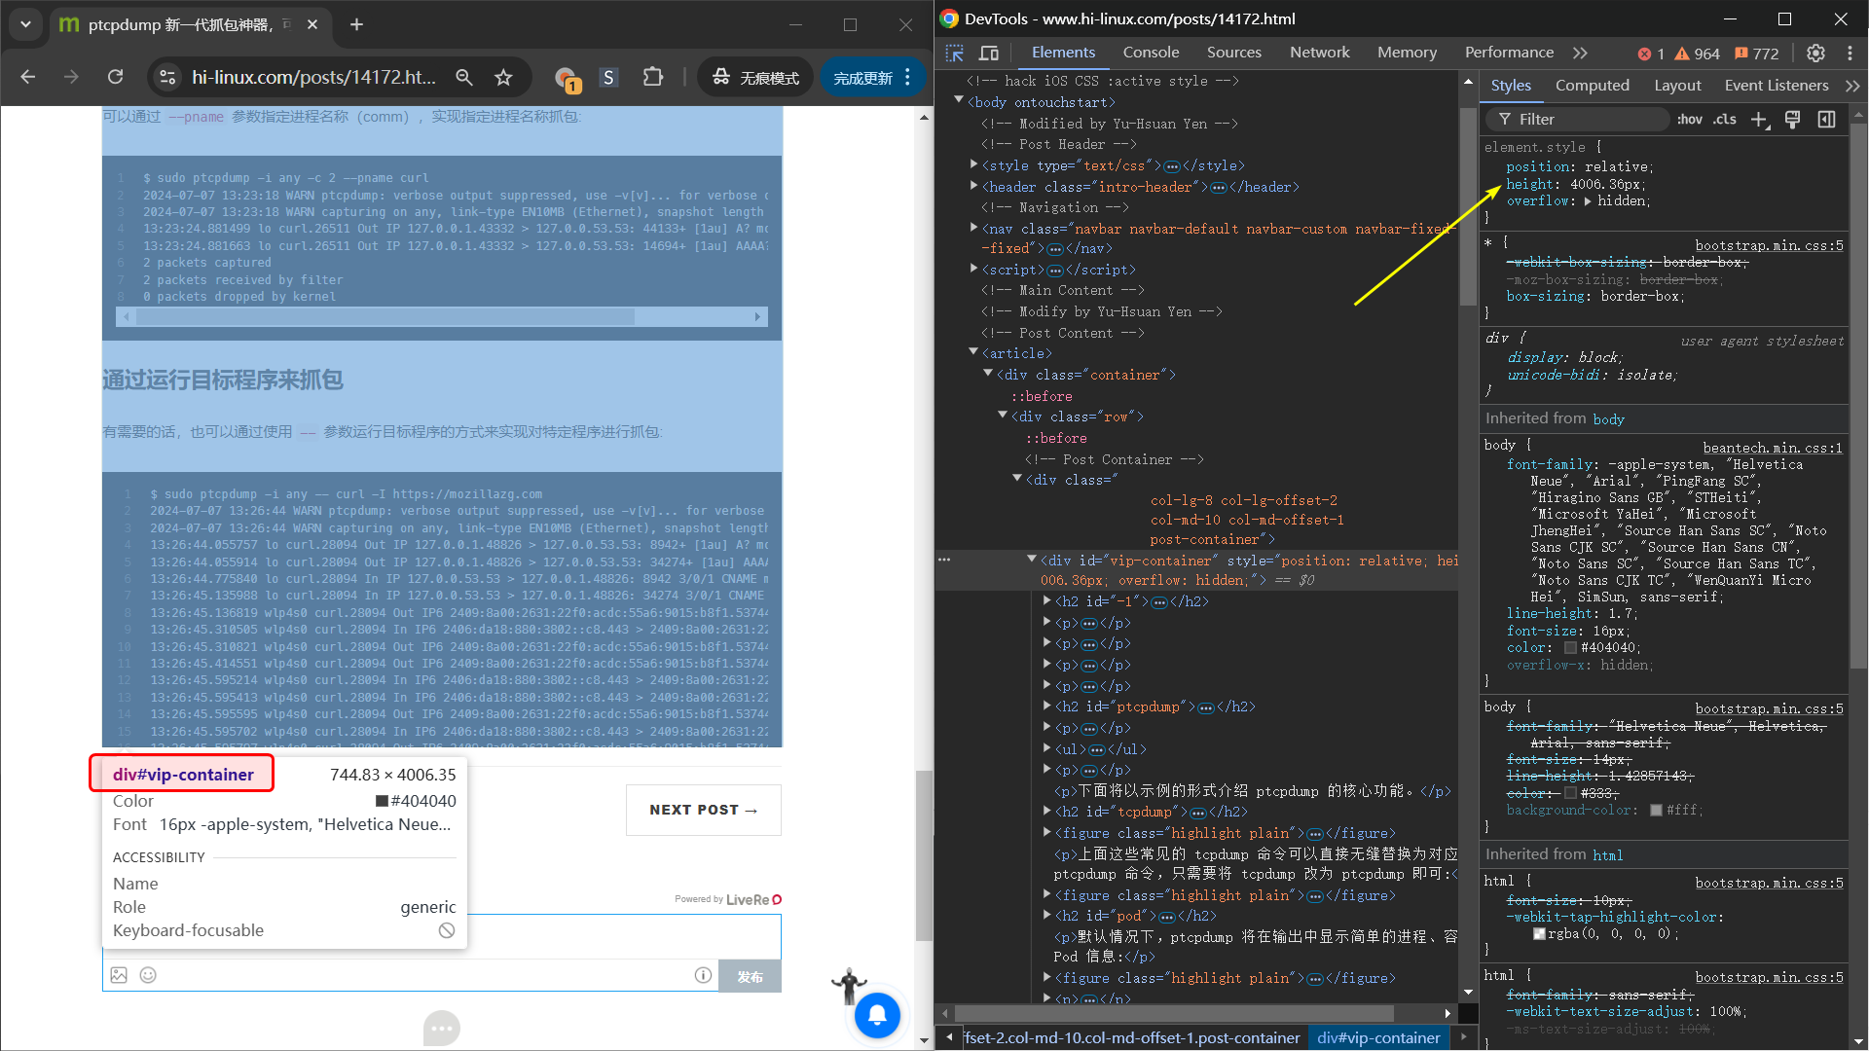The width and height of the screenshot is (1869, 1051).
Task: Click the #404040 color swatch in body rule
Action: coord(1570,648)
